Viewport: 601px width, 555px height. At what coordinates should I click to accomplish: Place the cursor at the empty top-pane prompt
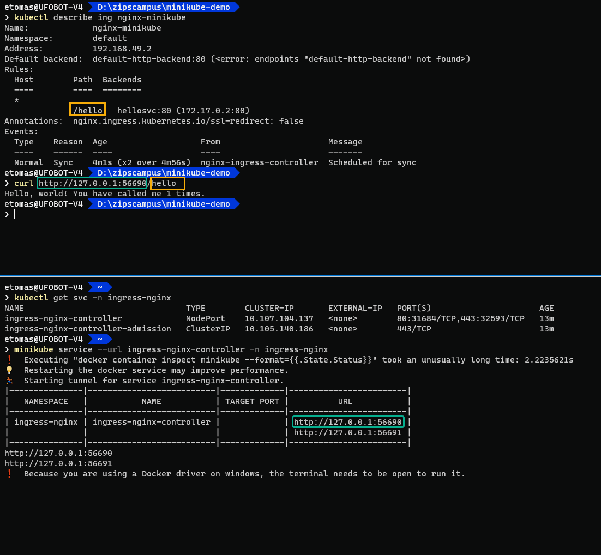point(15,214)
